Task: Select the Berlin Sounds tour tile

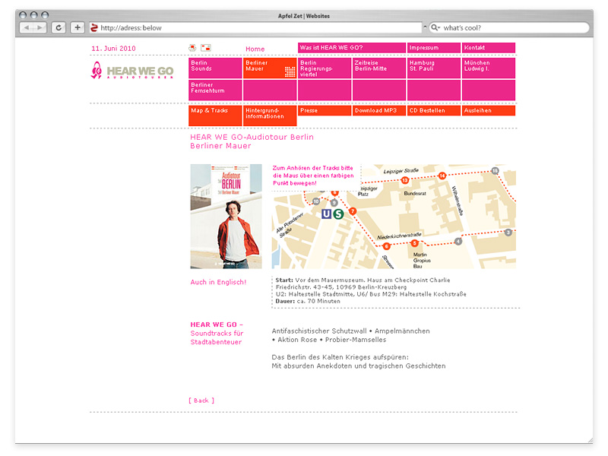Action: tap(215, 68)
